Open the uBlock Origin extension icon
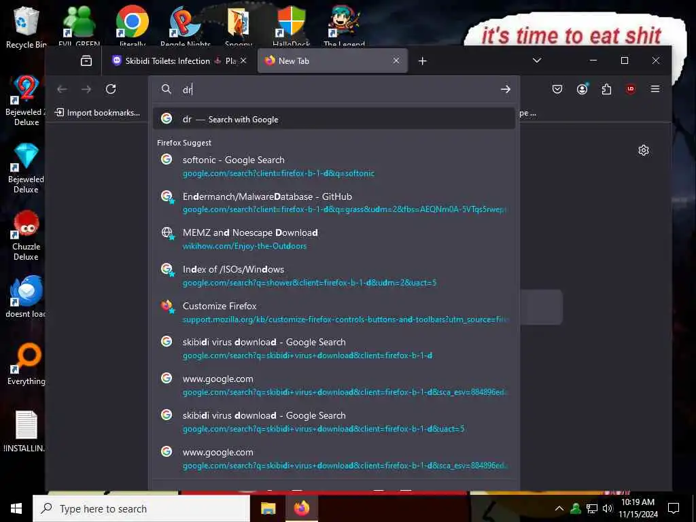Viewport: 696px width, 522px height. (x=630, y=89)
